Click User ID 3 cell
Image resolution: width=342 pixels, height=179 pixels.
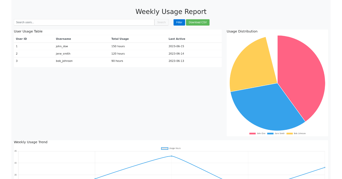pyautogui.click(x=17, y=61)
